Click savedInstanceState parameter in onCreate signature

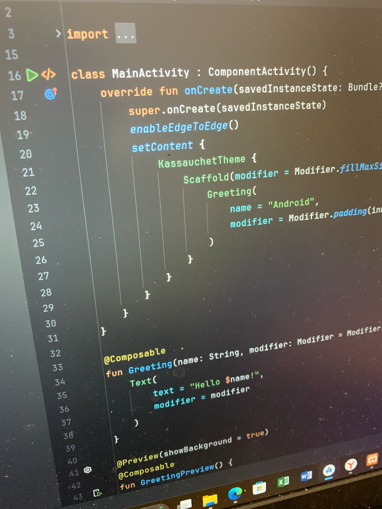[289, 88]
